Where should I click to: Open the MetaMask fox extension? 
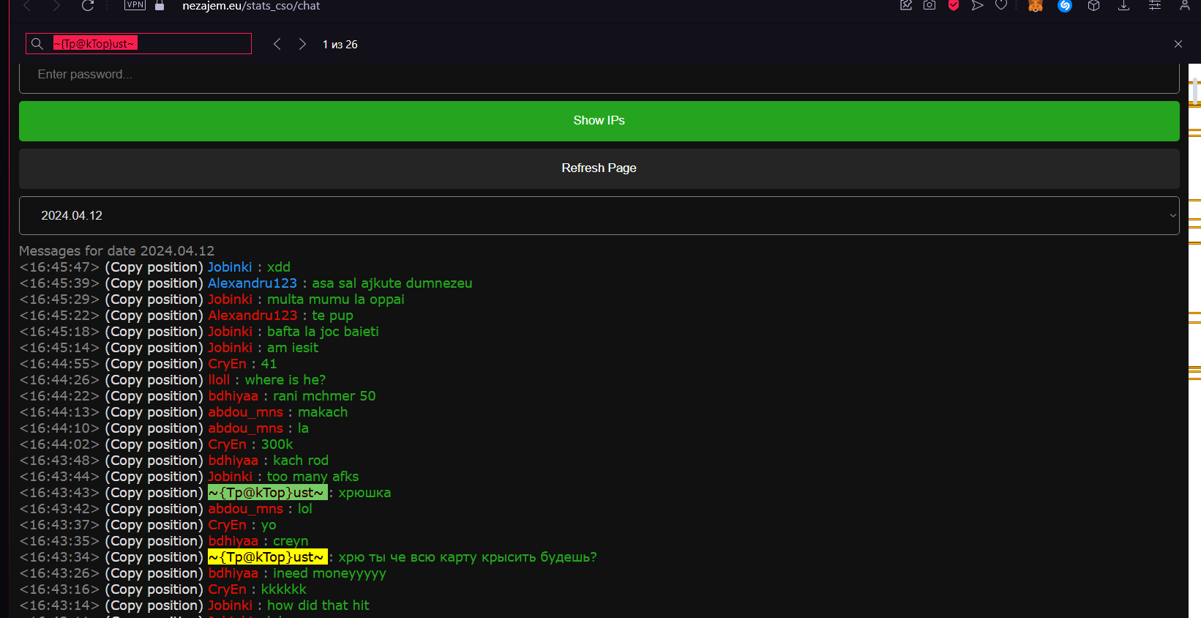1035,6
